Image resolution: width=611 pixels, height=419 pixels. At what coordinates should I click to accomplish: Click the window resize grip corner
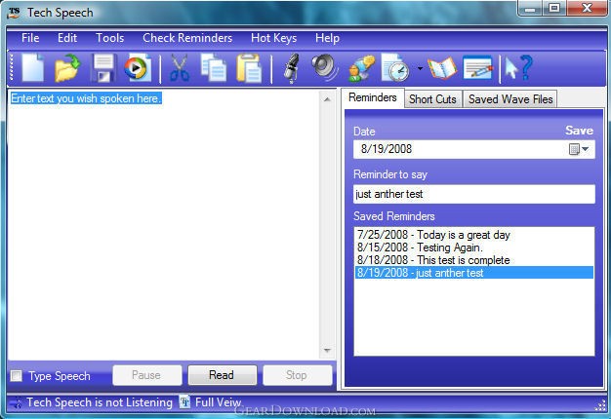click(x=600, y=405)
